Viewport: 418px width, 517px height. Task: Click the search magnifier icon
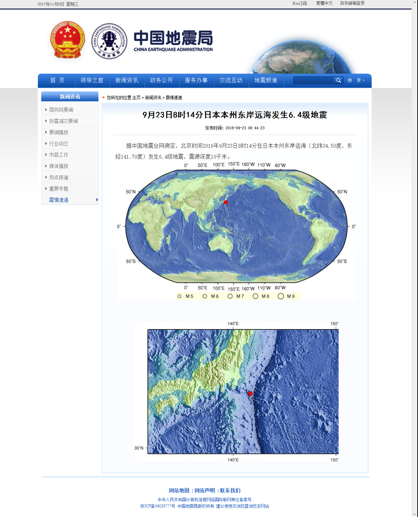click(339, 80)
